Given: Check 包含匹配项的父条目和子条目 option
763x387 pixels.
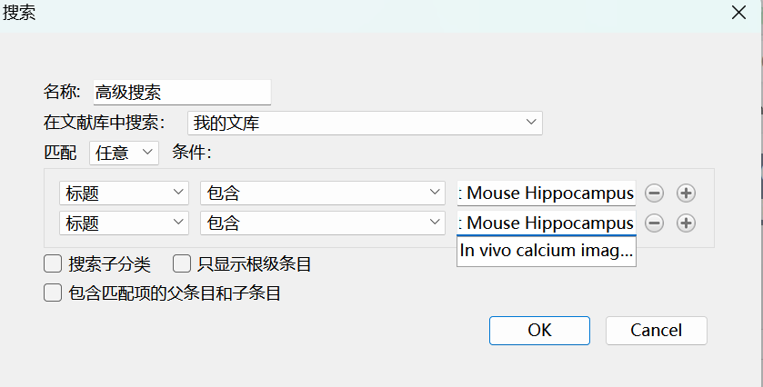Looking at the screenshot, I should (53, 293).
